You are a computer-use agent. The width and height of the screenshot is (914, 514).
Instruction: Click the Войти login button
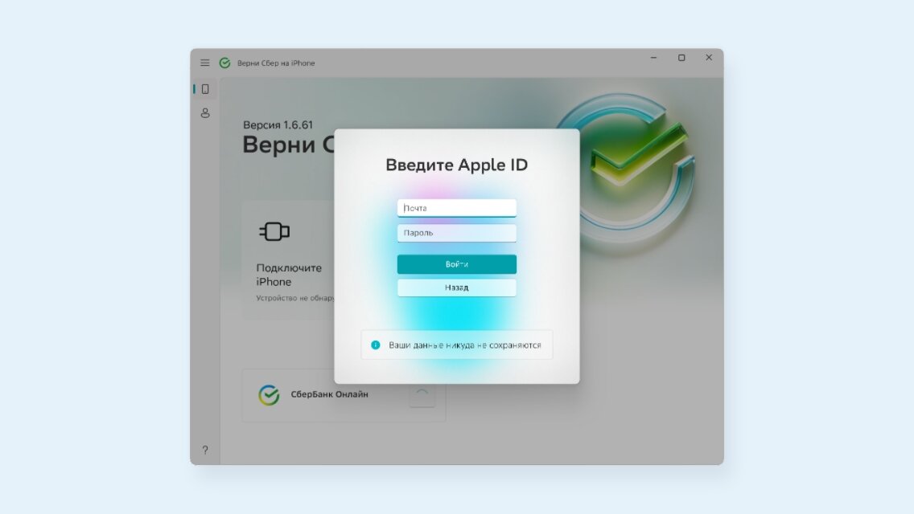point(456,264)
